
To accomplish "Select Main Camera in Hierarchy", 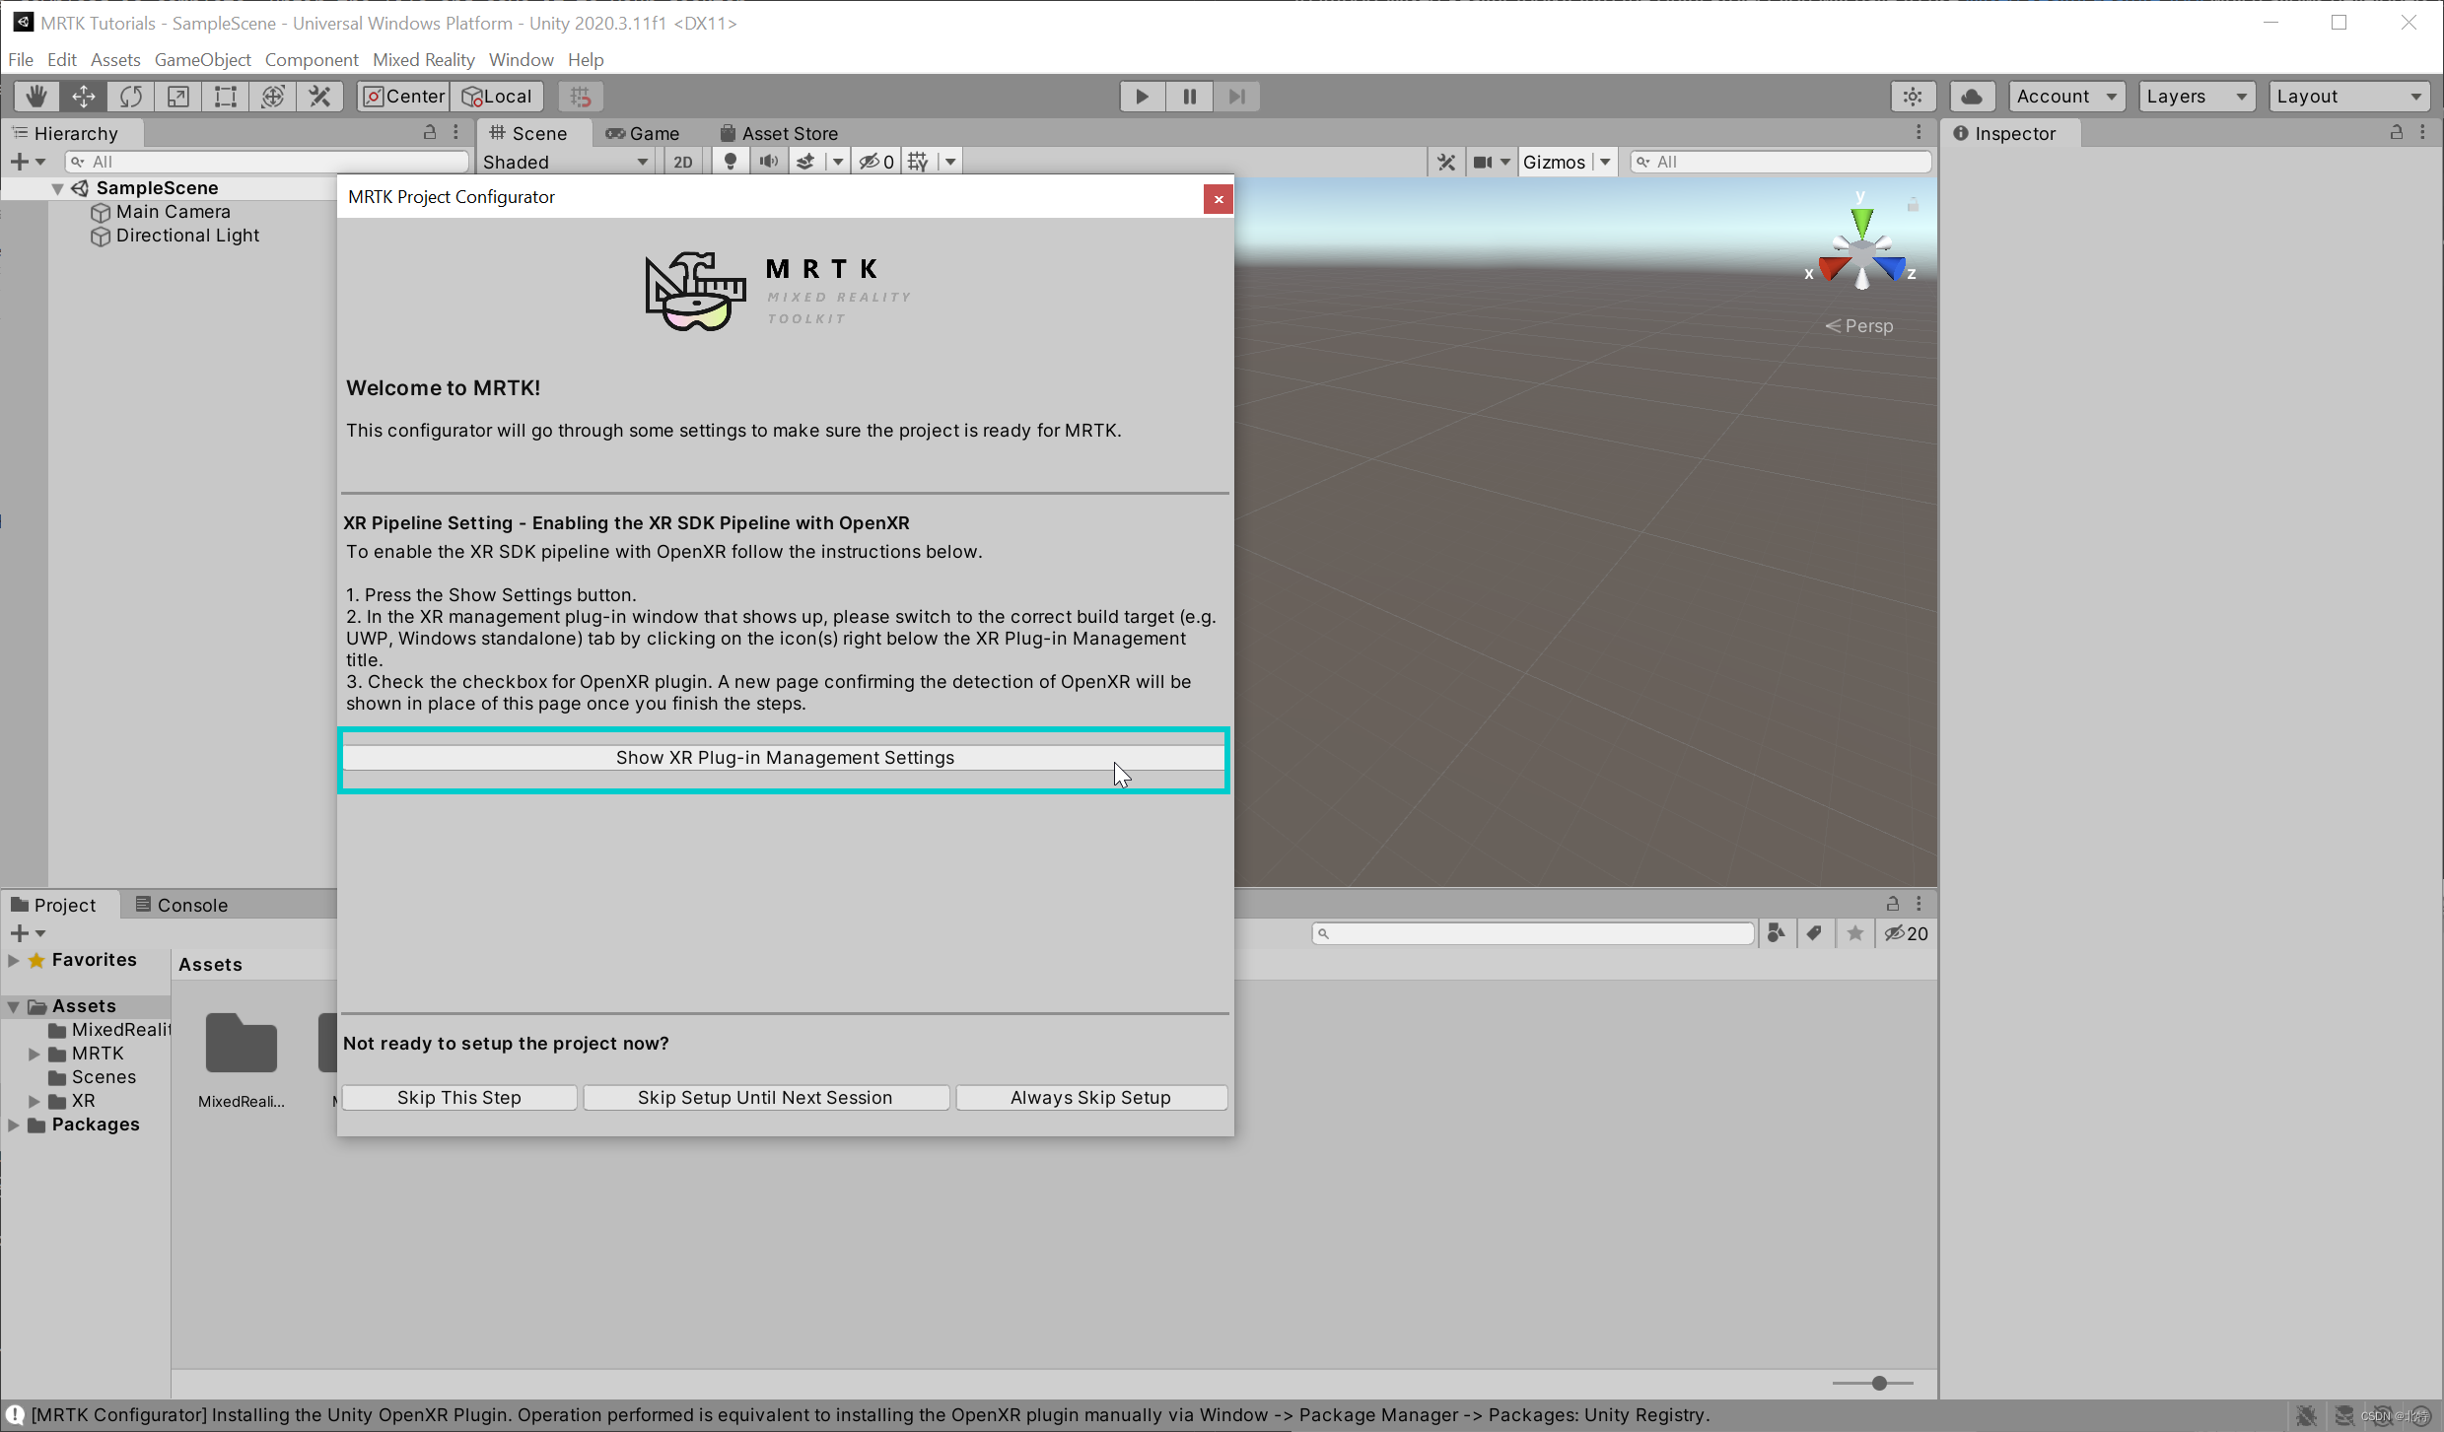I will [x=174, y=212].
